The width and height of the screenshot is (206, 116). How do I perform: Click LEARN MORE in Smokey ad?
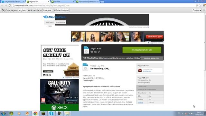click(x=48, y=72)
